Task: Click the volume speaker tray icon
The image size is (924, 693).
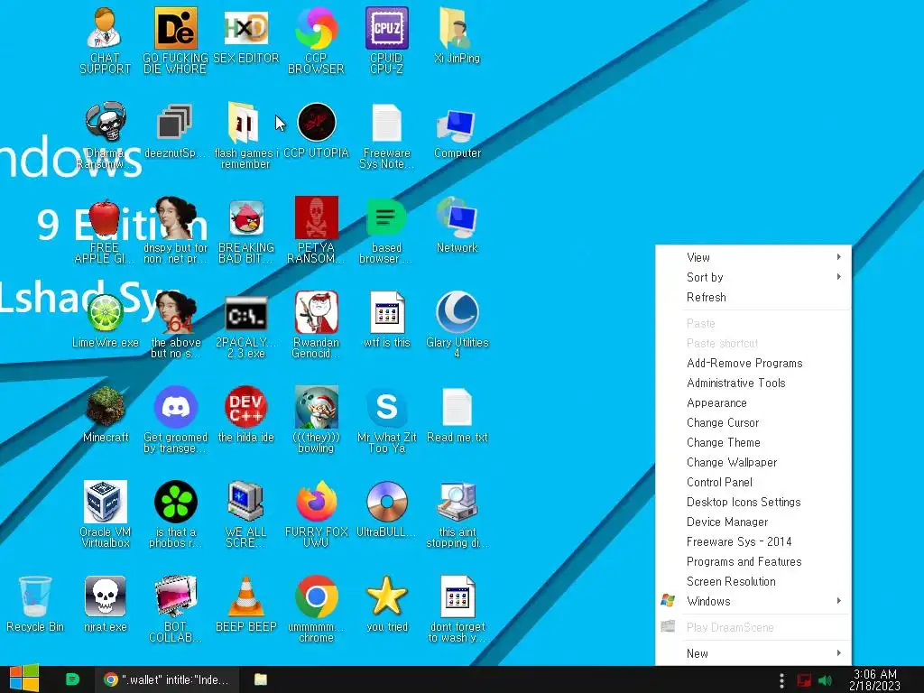Action: 825,680
